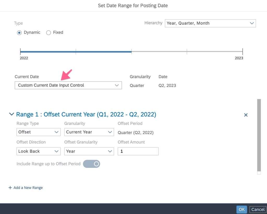Remove Range 1 with the X icon

246,115
